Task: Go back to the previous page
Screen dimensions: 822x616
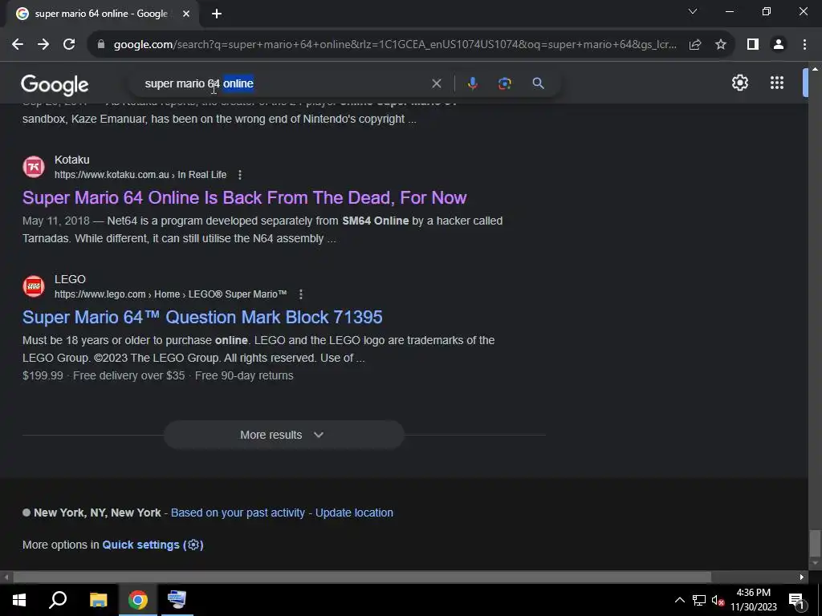Action: pyautogui.click(x=18, y=45)
